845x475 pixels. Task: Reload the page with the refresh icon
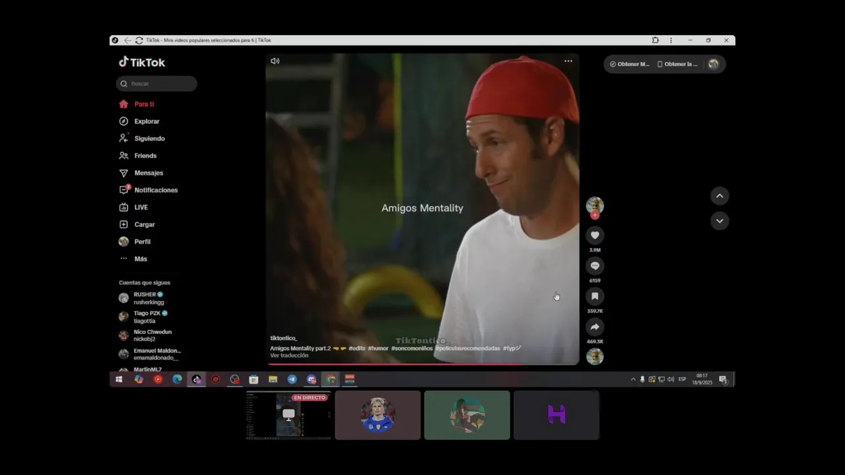click(x=139, y=40)
